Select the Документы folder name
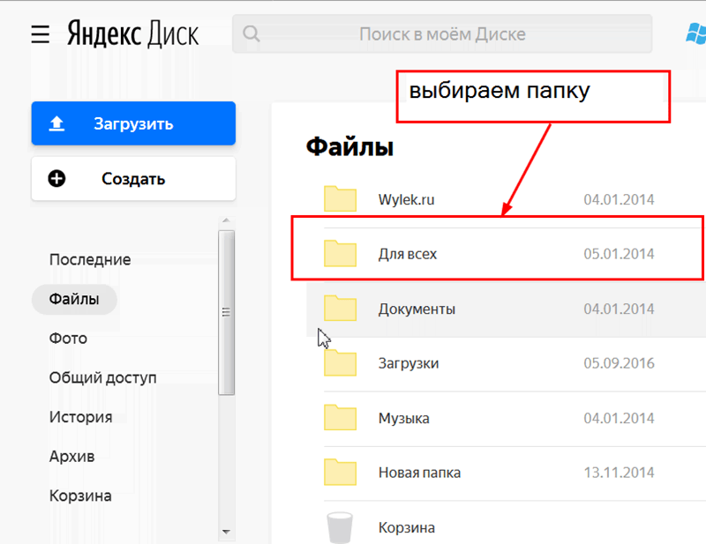706x544 pixels. (x=417, y=309)
